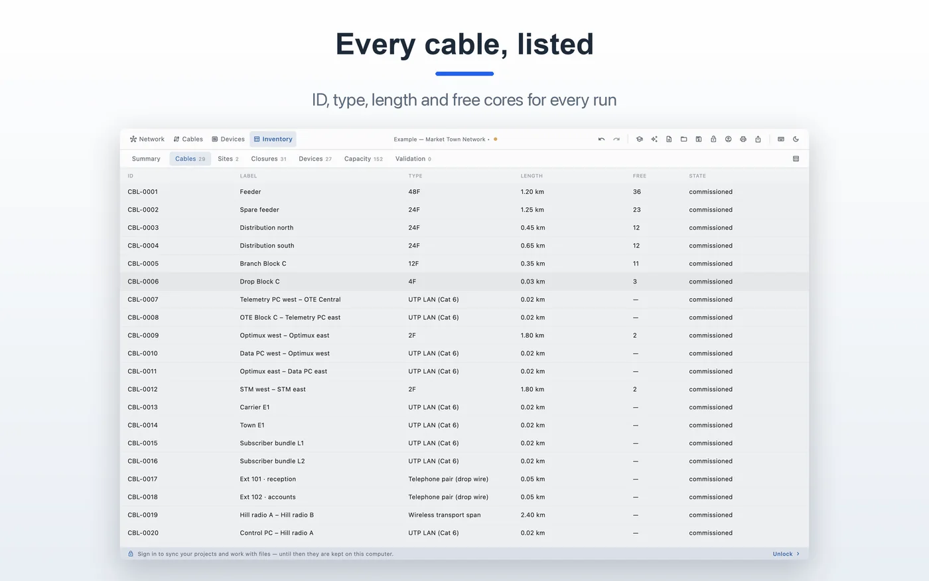Viewport: 929px width, 581px height.
Task: Select the CBL-0001 Feeder row
Action: [464, 192]
